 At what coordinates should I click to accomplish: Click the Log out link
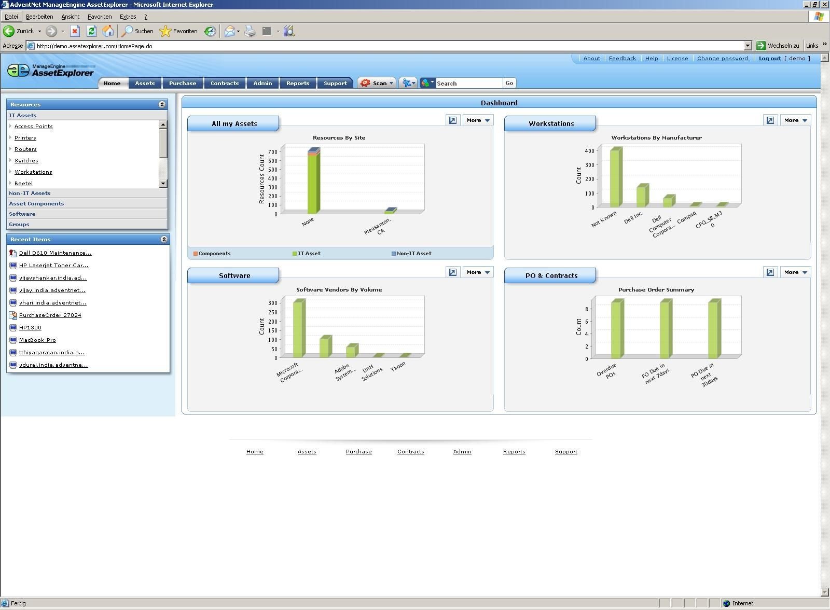click(769, 59)
